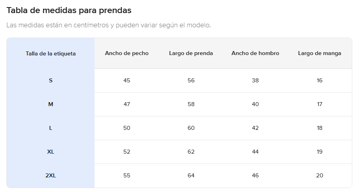This screenshot has height=192, width=359.
Task: Select the 2XL size row label
Action: pos(50,175)
